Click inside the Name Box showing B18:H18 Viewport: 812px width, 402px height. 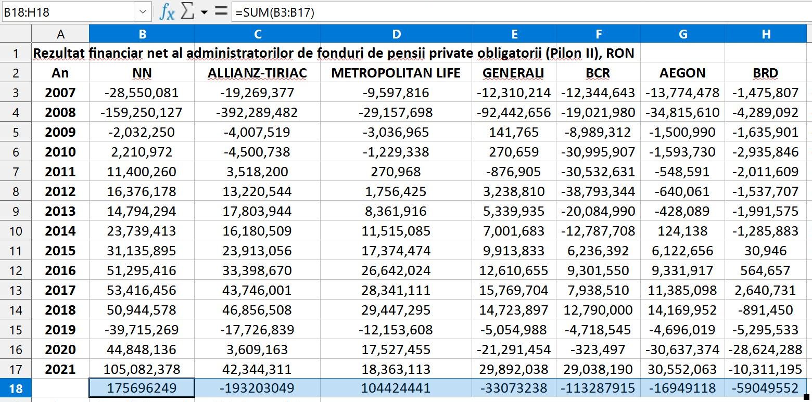pos(68,11)
